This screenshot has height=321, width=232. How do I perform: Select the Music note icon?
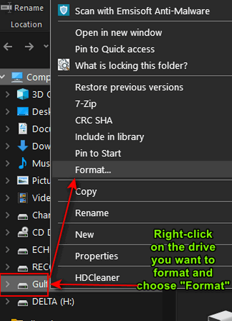pyautogui.click(x=23, y=163)
